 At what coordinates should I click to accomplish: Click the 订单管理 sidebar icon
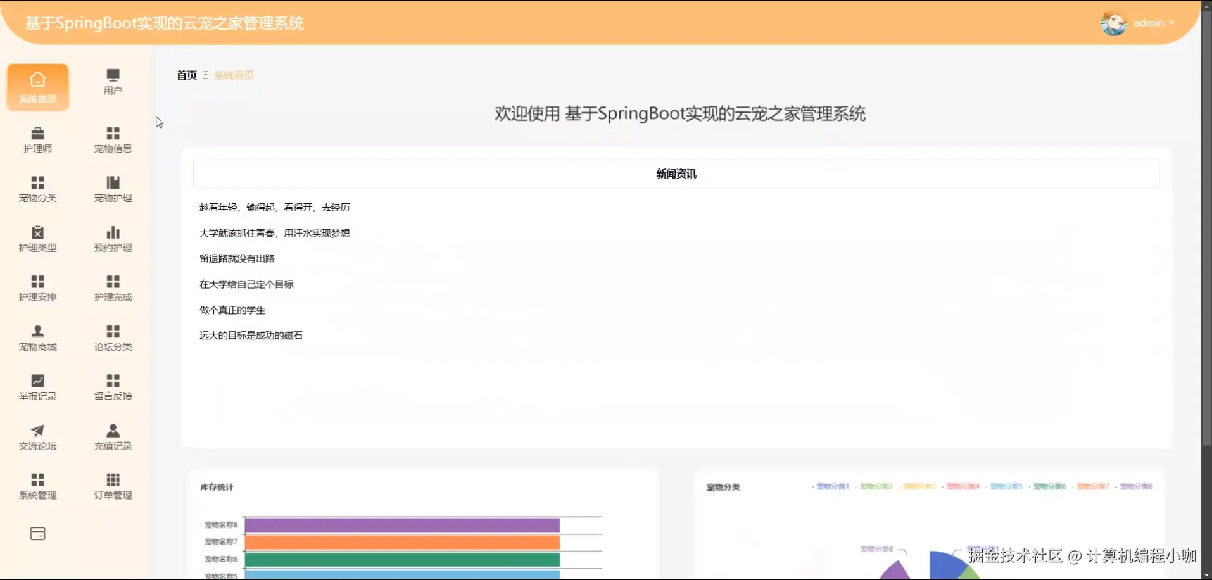[x=112, y=485]
